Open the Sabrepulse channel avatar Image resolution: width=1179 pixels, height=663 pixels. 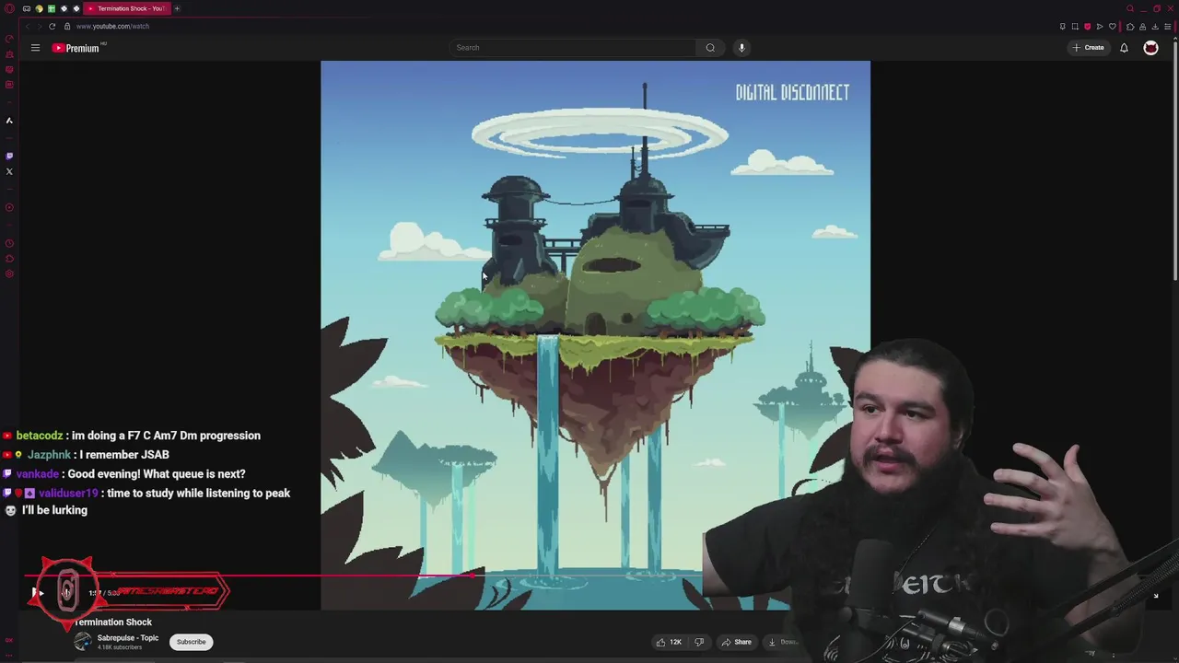(83, 642)
